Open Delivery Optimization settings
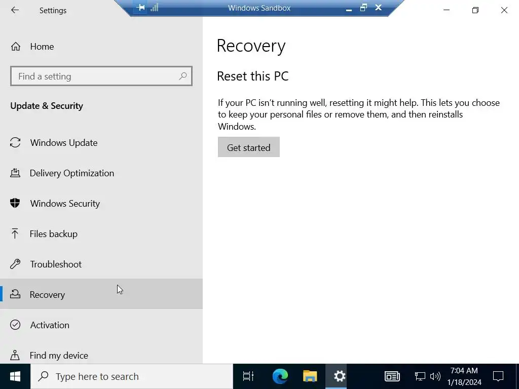The image size is (519, 389). (101, 173)
